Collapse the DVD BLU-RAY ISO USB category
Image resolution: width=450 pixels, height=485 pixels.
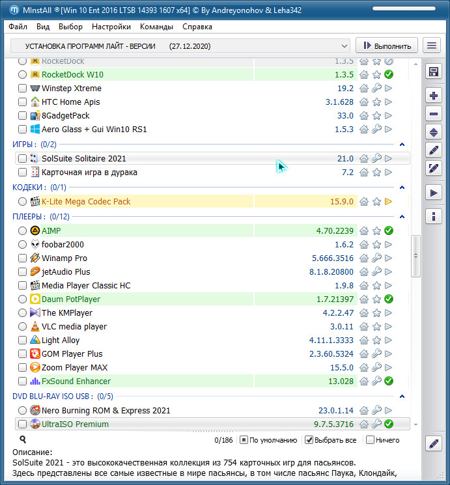tap(402, 396)
